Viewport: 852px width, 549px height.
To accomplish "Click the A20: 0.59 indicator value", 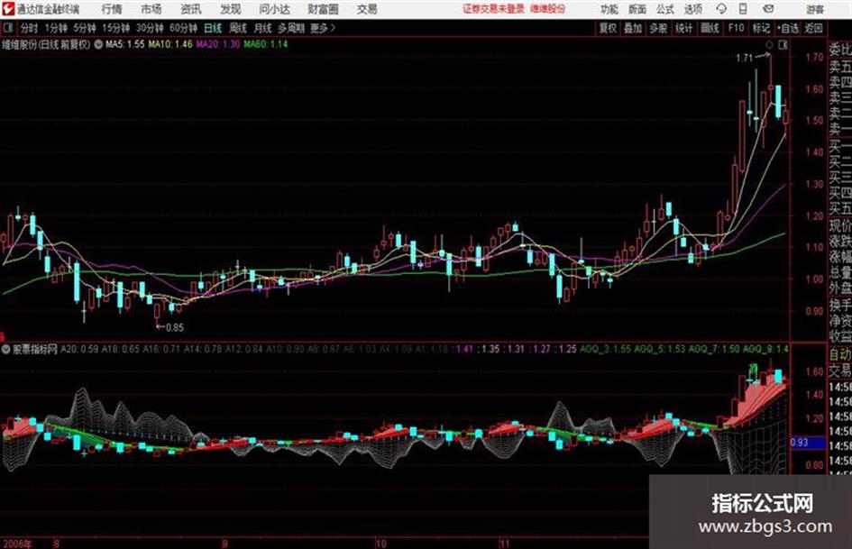I will 79,349.
